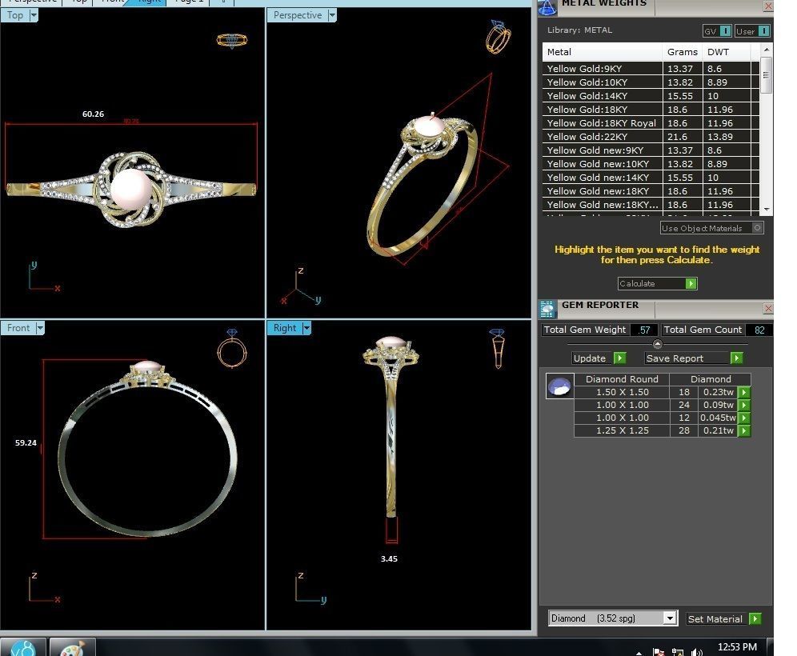Click the Action Center flag tray icon

[659, 652]
